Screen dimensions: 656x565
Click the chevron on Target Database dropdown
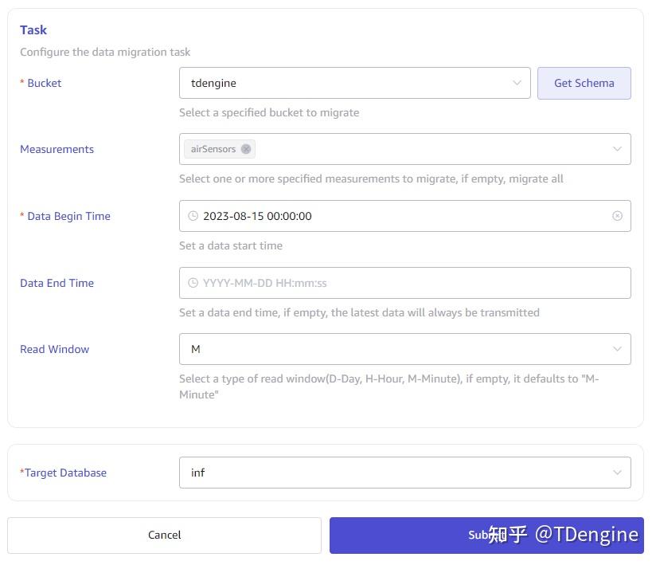pos(618,472)
